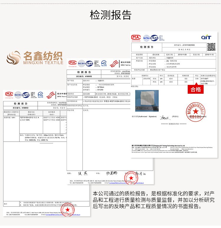
Task: Open the fabric sample photo thumbnail
Action: click(147, 101)
